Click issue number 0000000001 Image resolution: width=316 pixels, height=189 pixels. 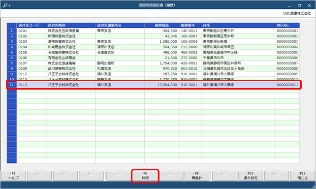coord(287,31)
